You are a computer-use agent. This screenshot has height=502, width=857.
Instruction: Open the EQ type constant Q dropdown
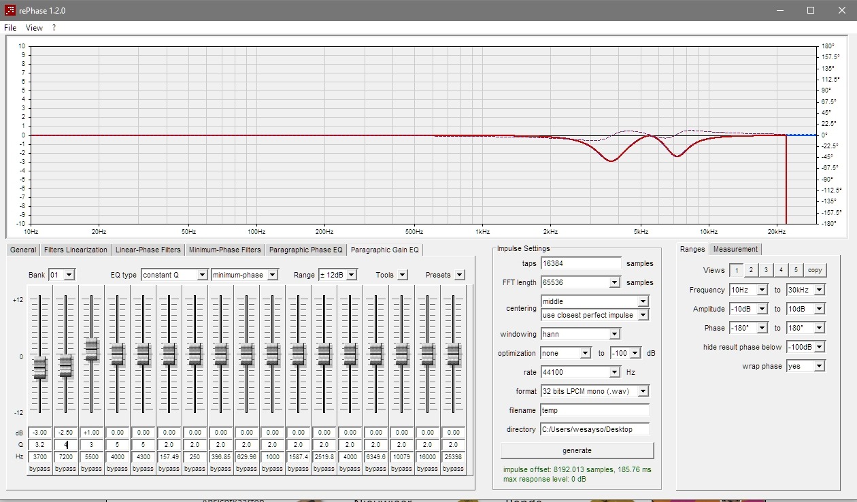174,275
